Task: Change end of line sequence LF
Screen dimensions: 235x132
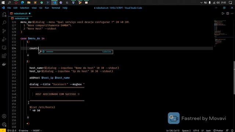Action: pos(202,131)
